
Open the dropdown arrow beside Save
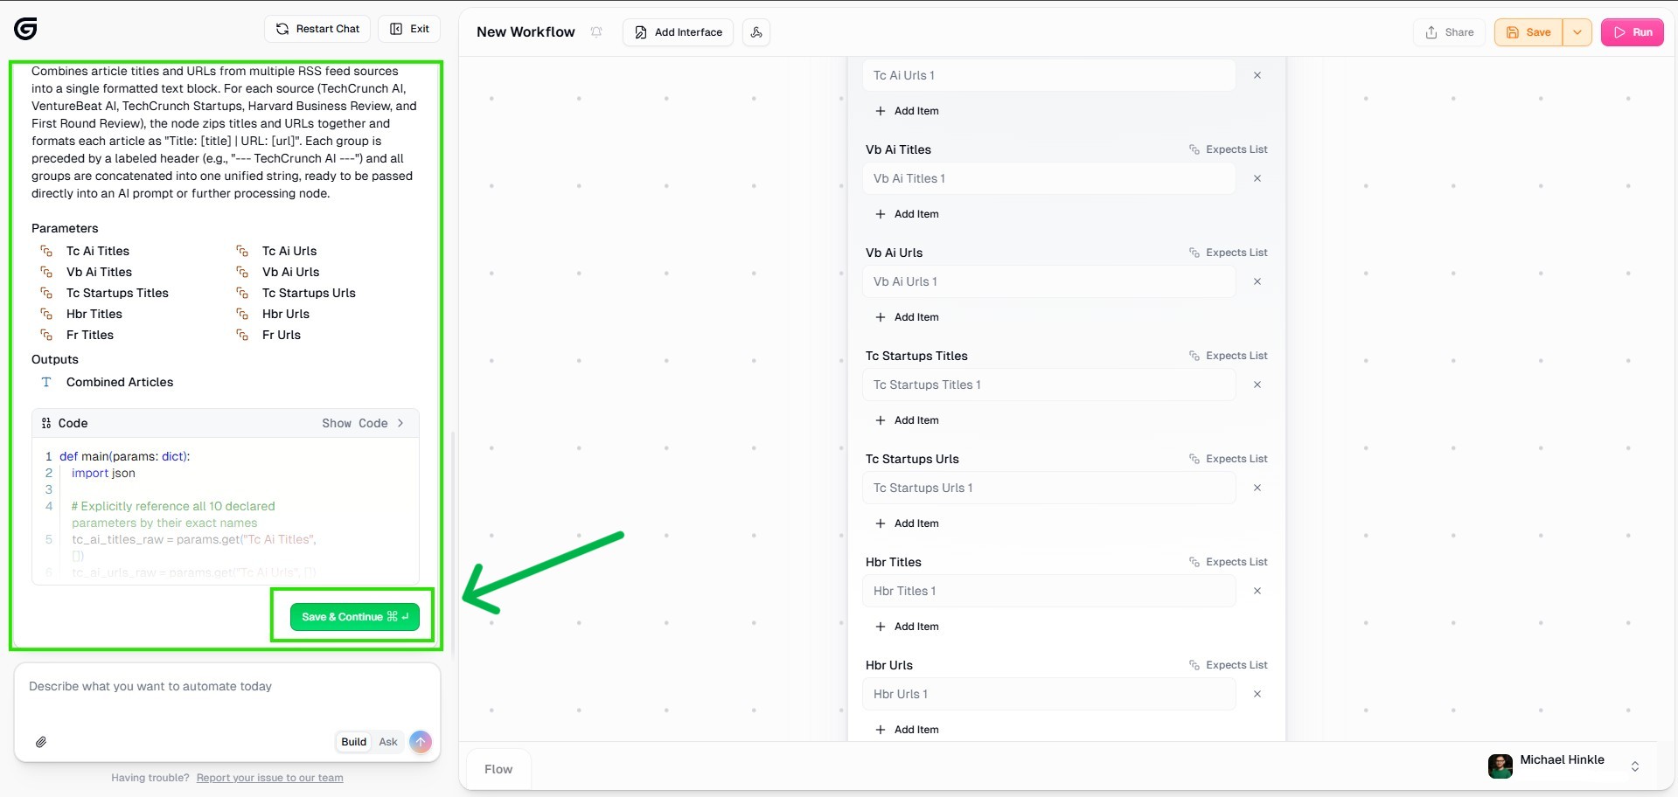coord(1577,32)
